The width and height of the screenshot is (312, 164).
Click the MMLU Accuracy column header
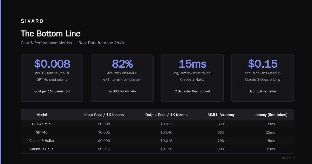(221, 115)
